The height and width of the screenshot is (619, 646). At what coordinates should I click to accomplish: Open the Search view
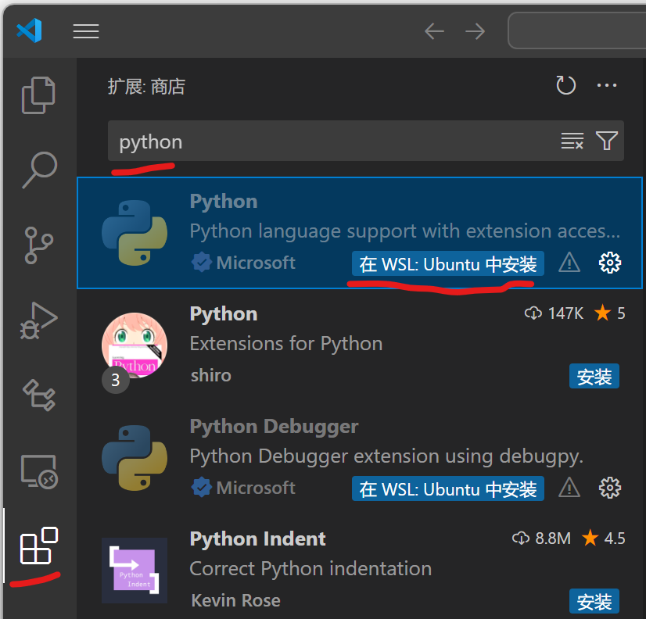pos(38,170)
